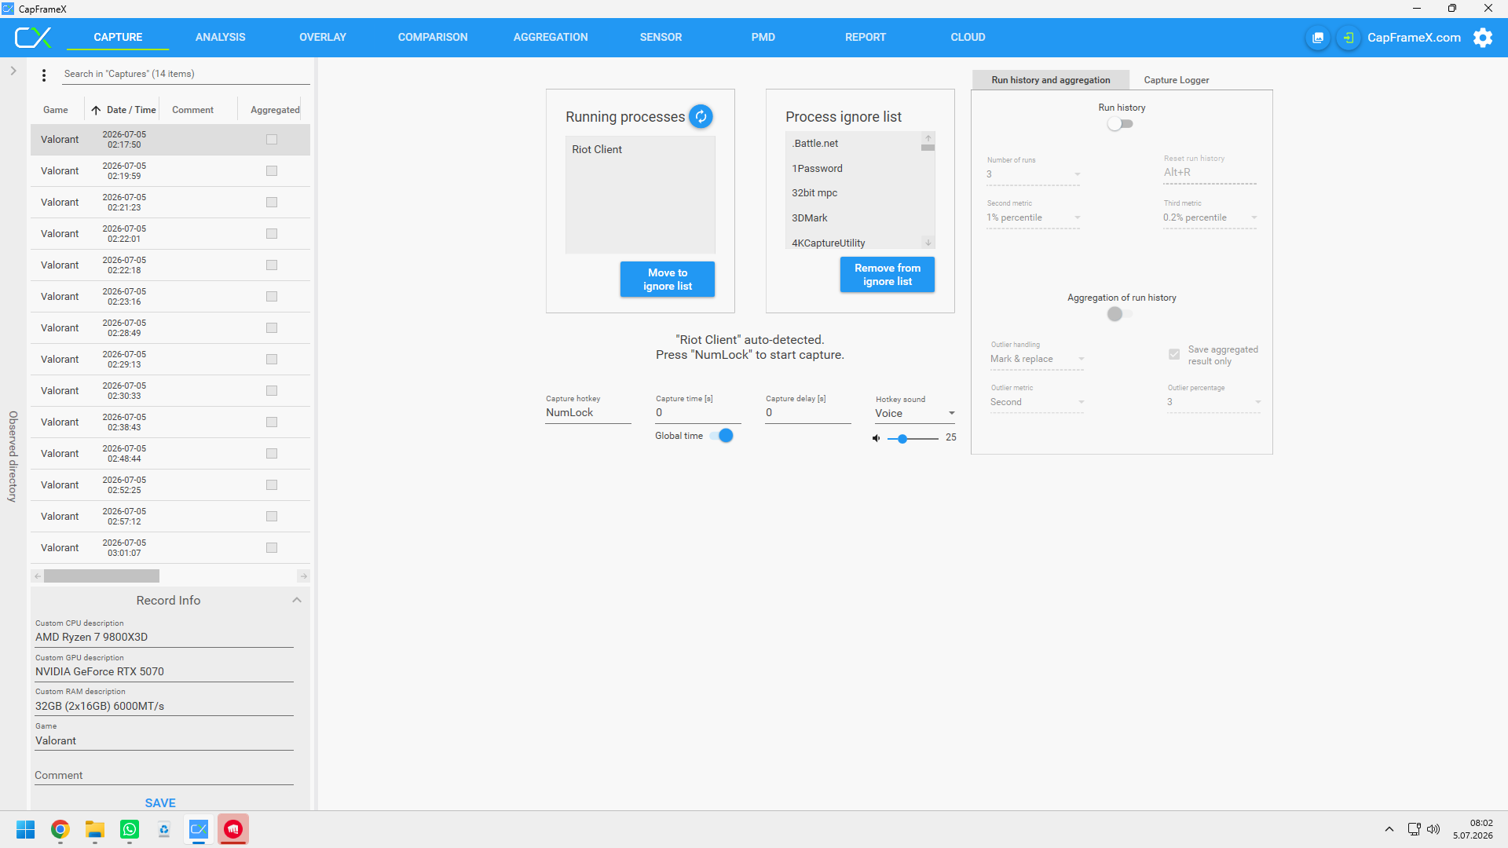Open WhatsApp from taskbar
1508x848 pixels.
click(130, 829)
